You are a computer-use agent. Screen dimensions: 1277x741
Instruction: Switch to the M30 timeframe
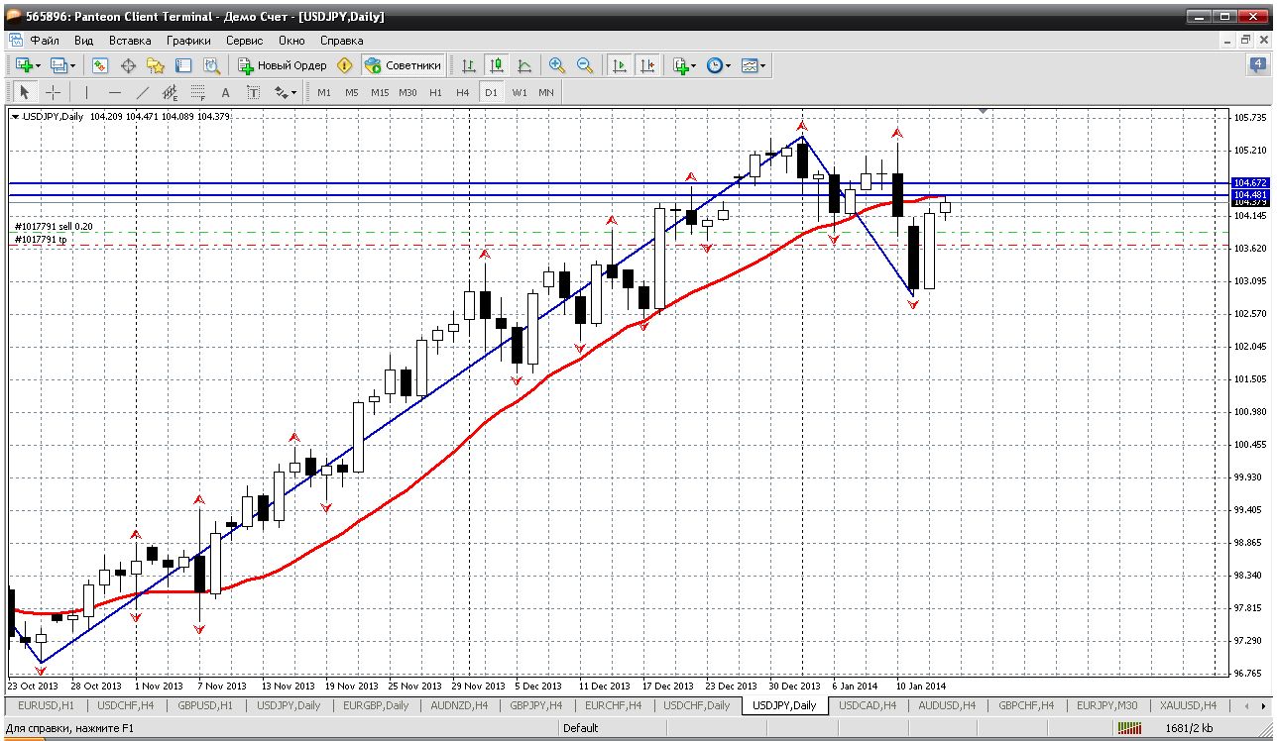pyautogui.click(x=407, y=92)
